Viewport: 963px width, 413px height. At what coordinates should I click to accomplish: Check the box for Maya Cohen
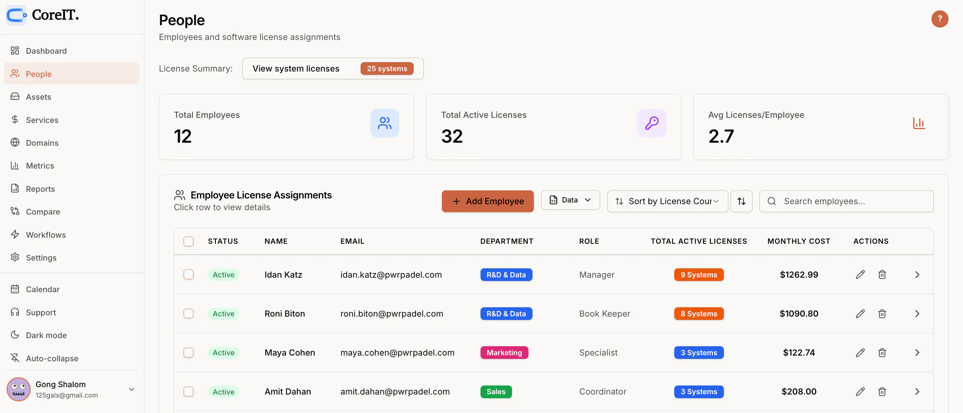tap(188, 353)
